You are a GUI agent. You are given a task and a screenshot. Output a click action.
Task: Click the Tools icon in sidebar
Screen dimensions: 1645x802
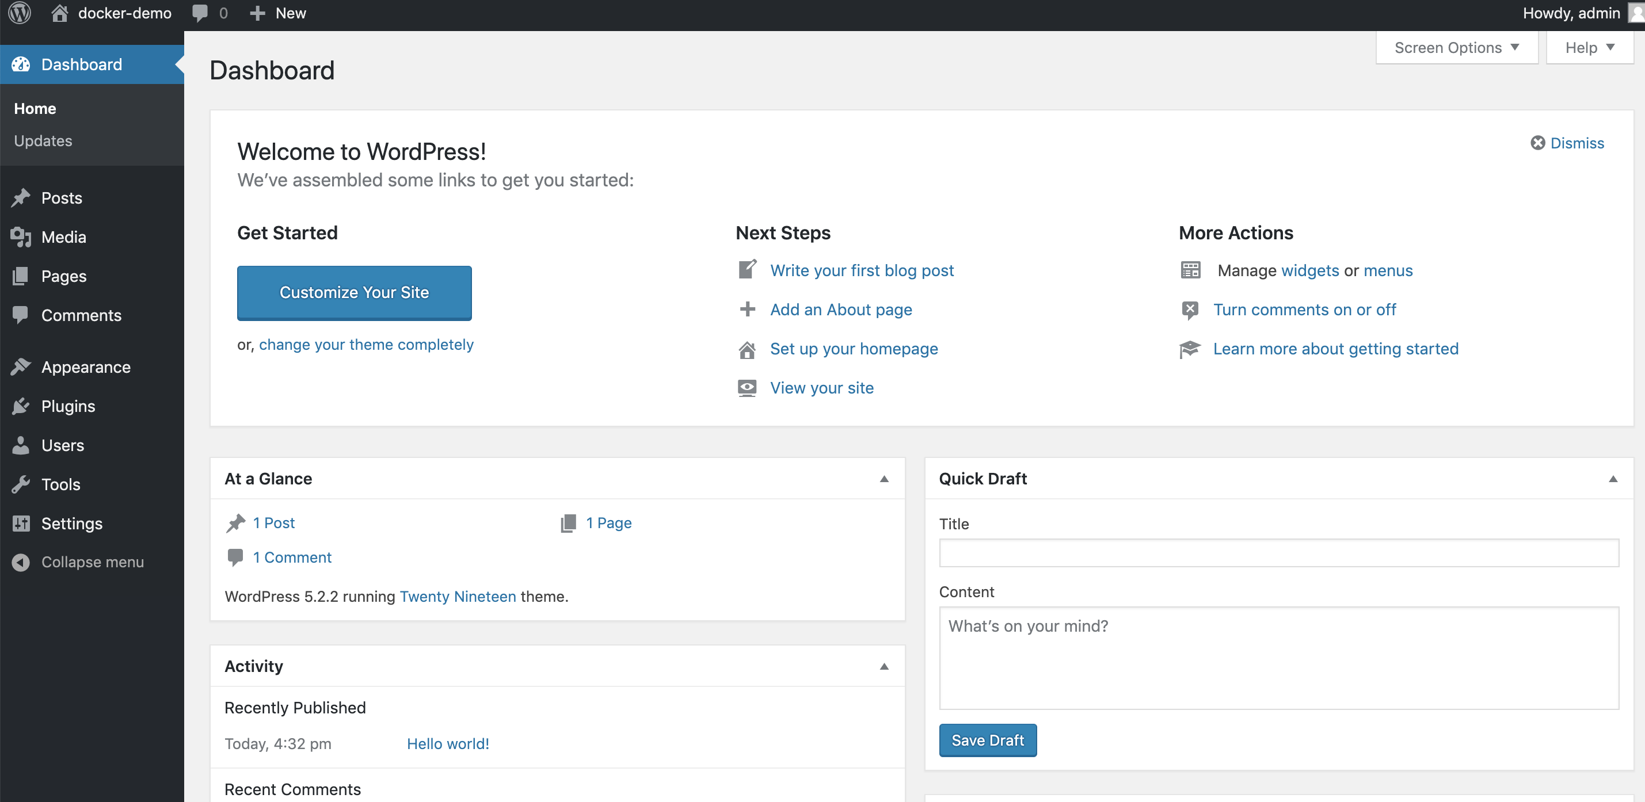[21, 483]
